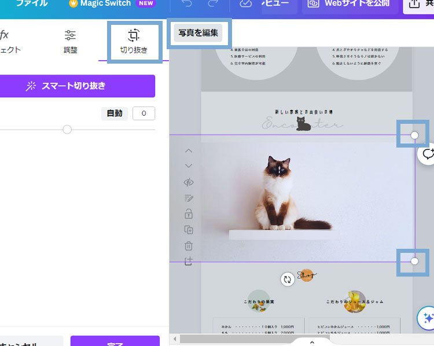Click Webサイトを公開 button
434x346 pixels.
pos(350,5)
